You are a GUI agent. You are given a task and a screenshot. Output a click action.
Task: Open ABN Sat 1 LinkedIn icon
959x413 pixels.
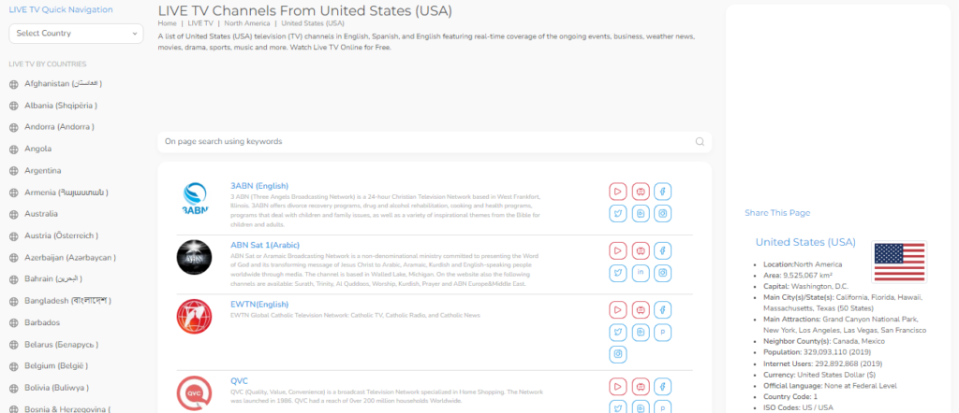pyautogui.click(x=641, y=273)
